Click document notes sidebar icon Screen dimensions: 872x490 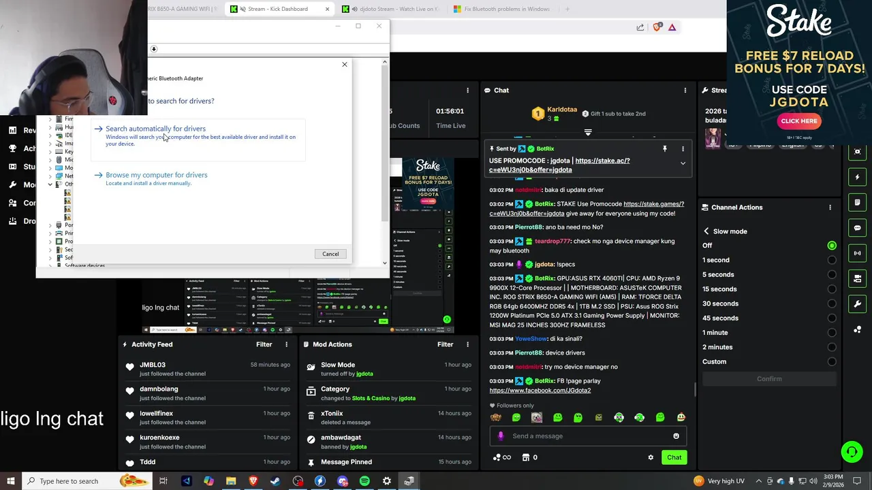coord(858,202)
